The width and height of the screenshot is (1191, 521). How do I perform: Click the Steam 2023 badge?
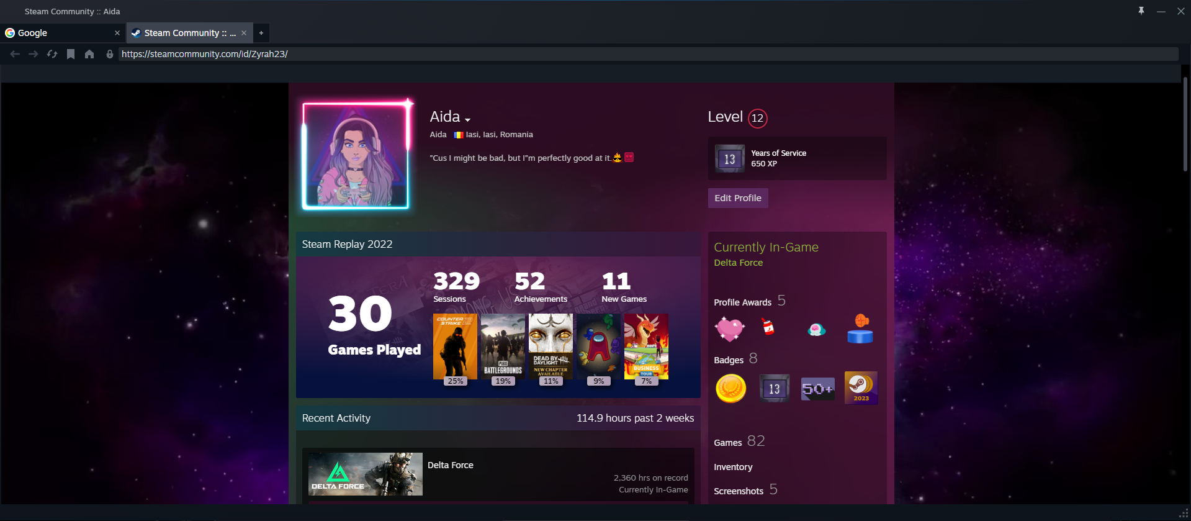click(861, 388)
